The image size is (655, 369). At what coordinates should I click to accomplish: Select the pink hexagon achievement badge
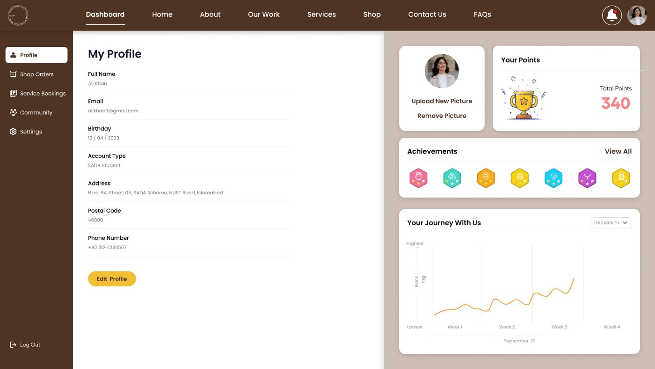coord(418,178)
